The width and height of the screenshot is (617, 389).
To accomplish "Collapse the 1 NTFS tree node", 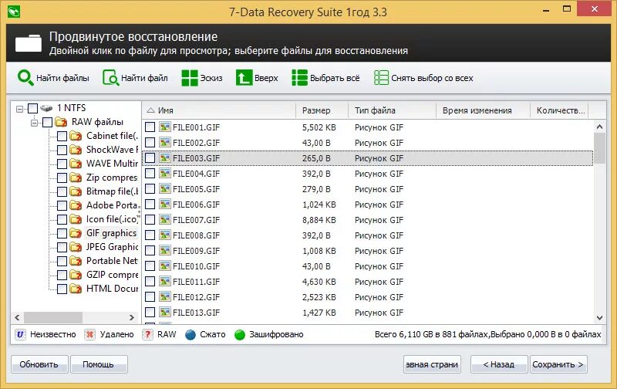I will point(19,109).
